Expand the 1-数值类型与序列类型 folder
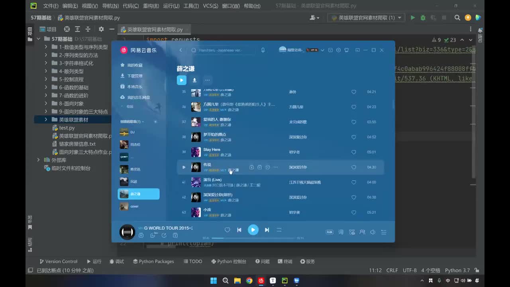The image size is (510, 287). 46,47
